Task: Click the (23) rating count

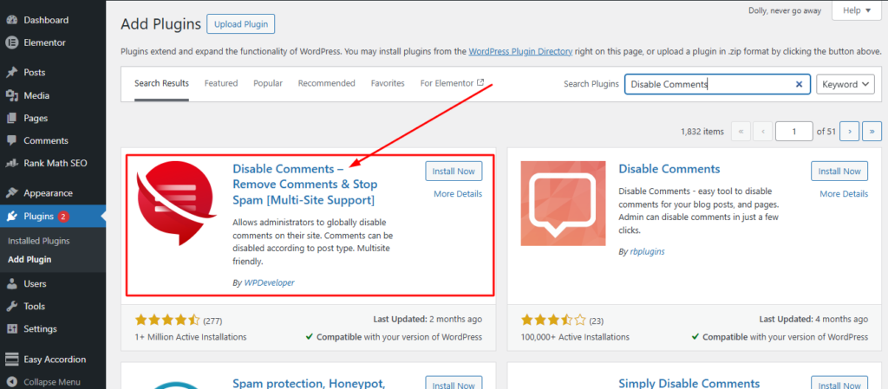Action: (x=597, y=321)
